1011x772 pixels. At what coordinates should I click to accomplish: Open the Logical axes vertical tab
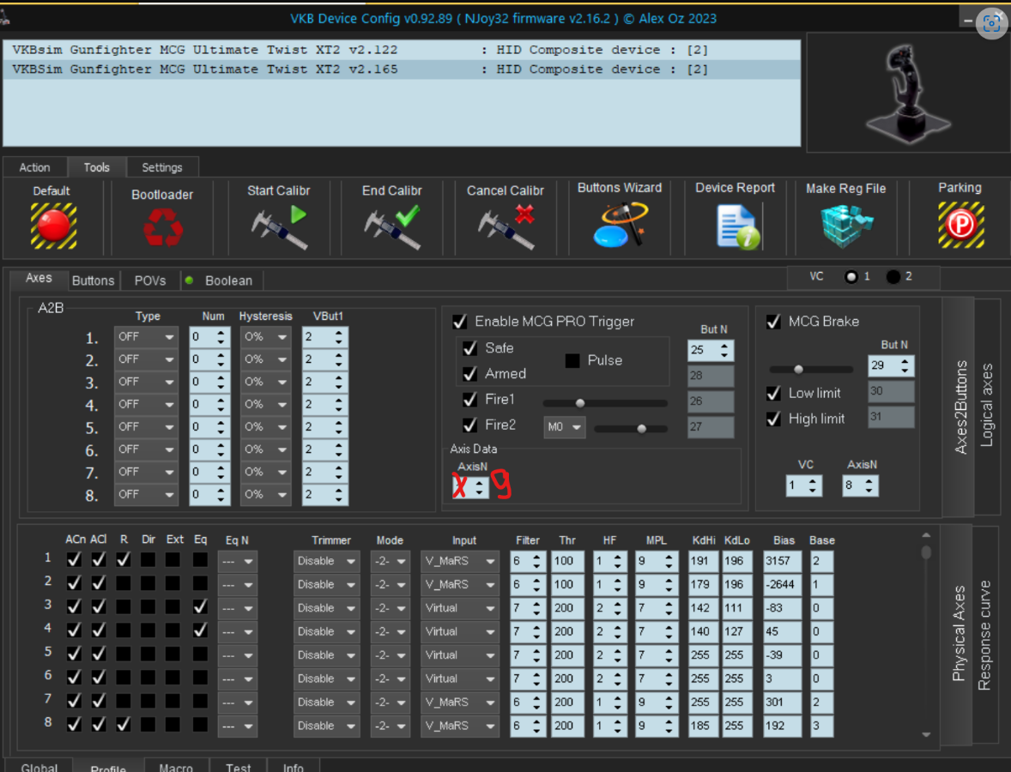point(987,406)
